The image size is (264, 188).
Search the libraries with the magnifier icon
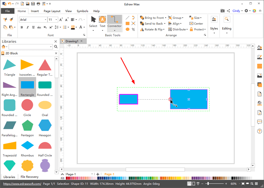click(56, 47)
